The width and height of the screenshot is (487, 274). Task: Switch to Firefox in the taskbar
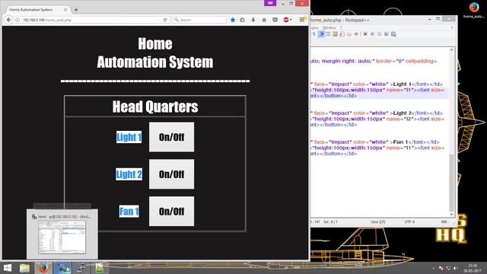click(x=43, y=268)
